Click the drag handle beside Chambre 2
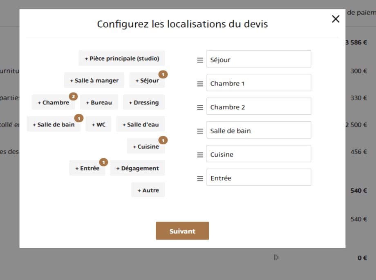This screenshot has height=280, width=376. click(x=200, y=107)
